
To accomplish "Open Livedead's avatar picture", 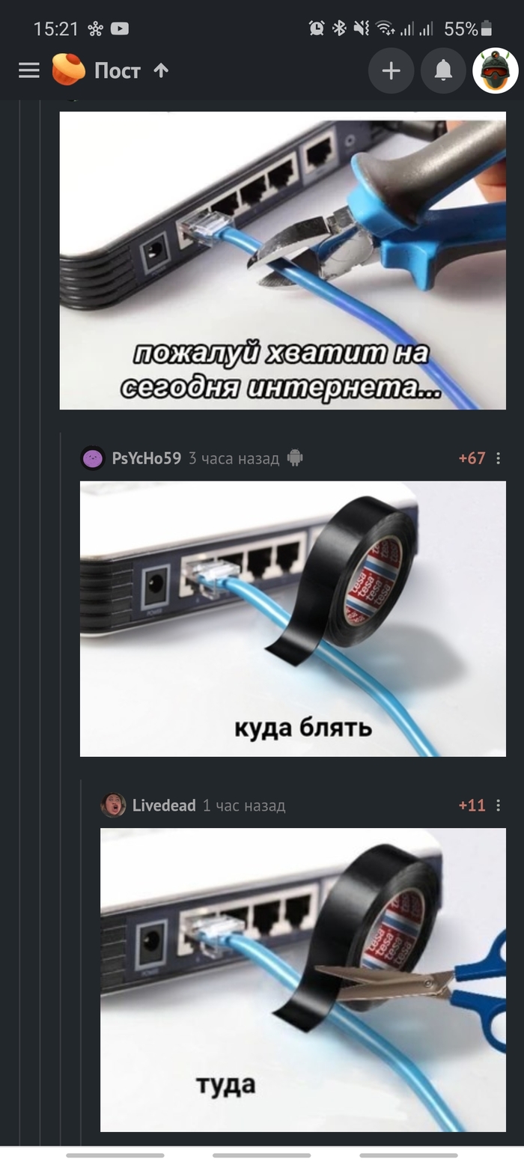I will click(x=113, y=805).
